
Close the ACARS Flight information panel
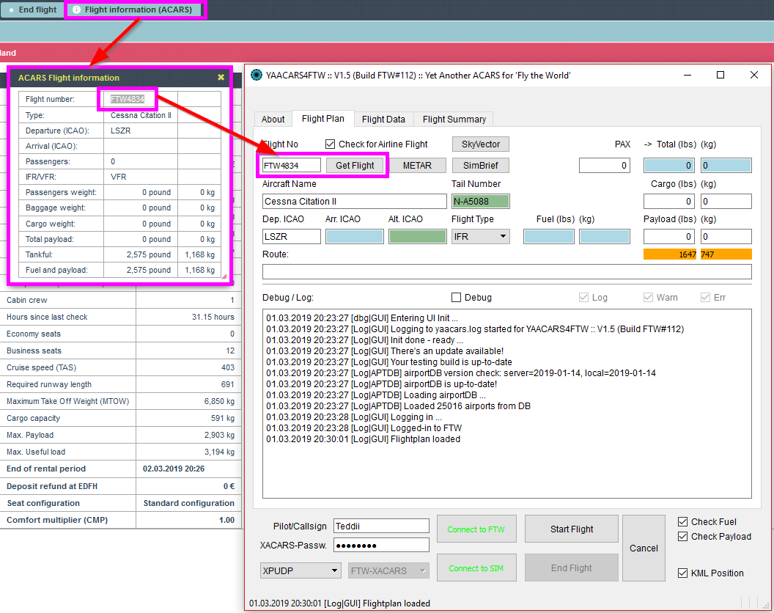pos(221,77)
